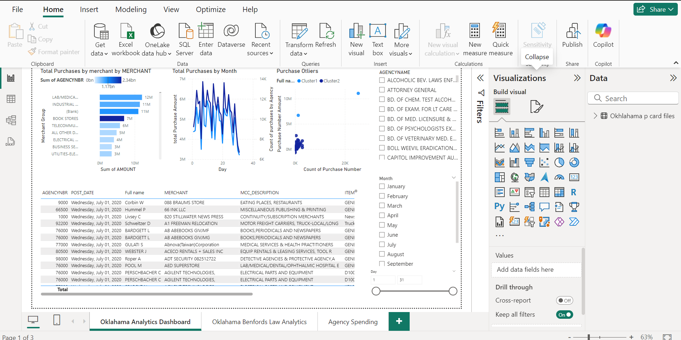681x340 pixels.
Task: Click Quick measure button
Action: click(x=500, y=39)
